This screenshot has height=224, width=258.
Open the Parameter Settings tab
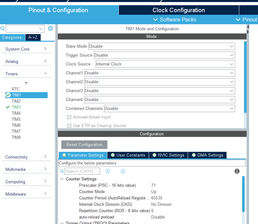point(83,155)
